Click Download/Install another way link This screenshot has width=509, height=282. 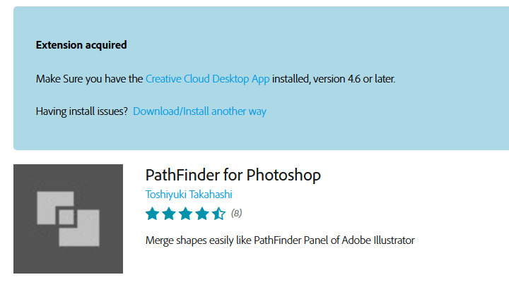(199, 111)
